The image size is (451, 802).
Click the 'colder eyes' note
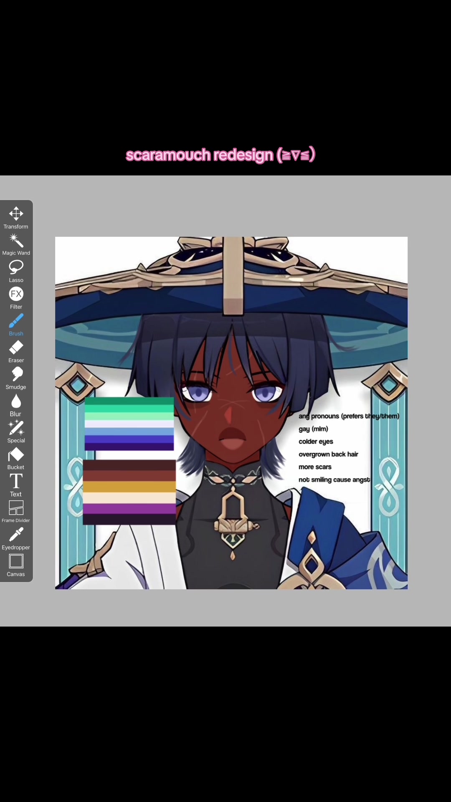click(x=316, y=442)
